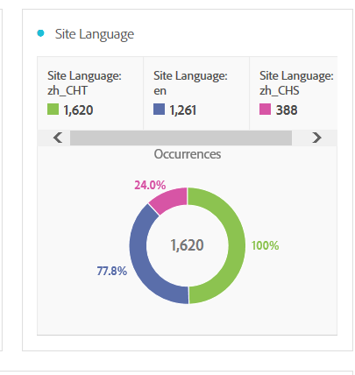Click the blue dot beside Site Language title
This screenshot has height=375, width=355.
pyautogui.click(x=40, y=33)
